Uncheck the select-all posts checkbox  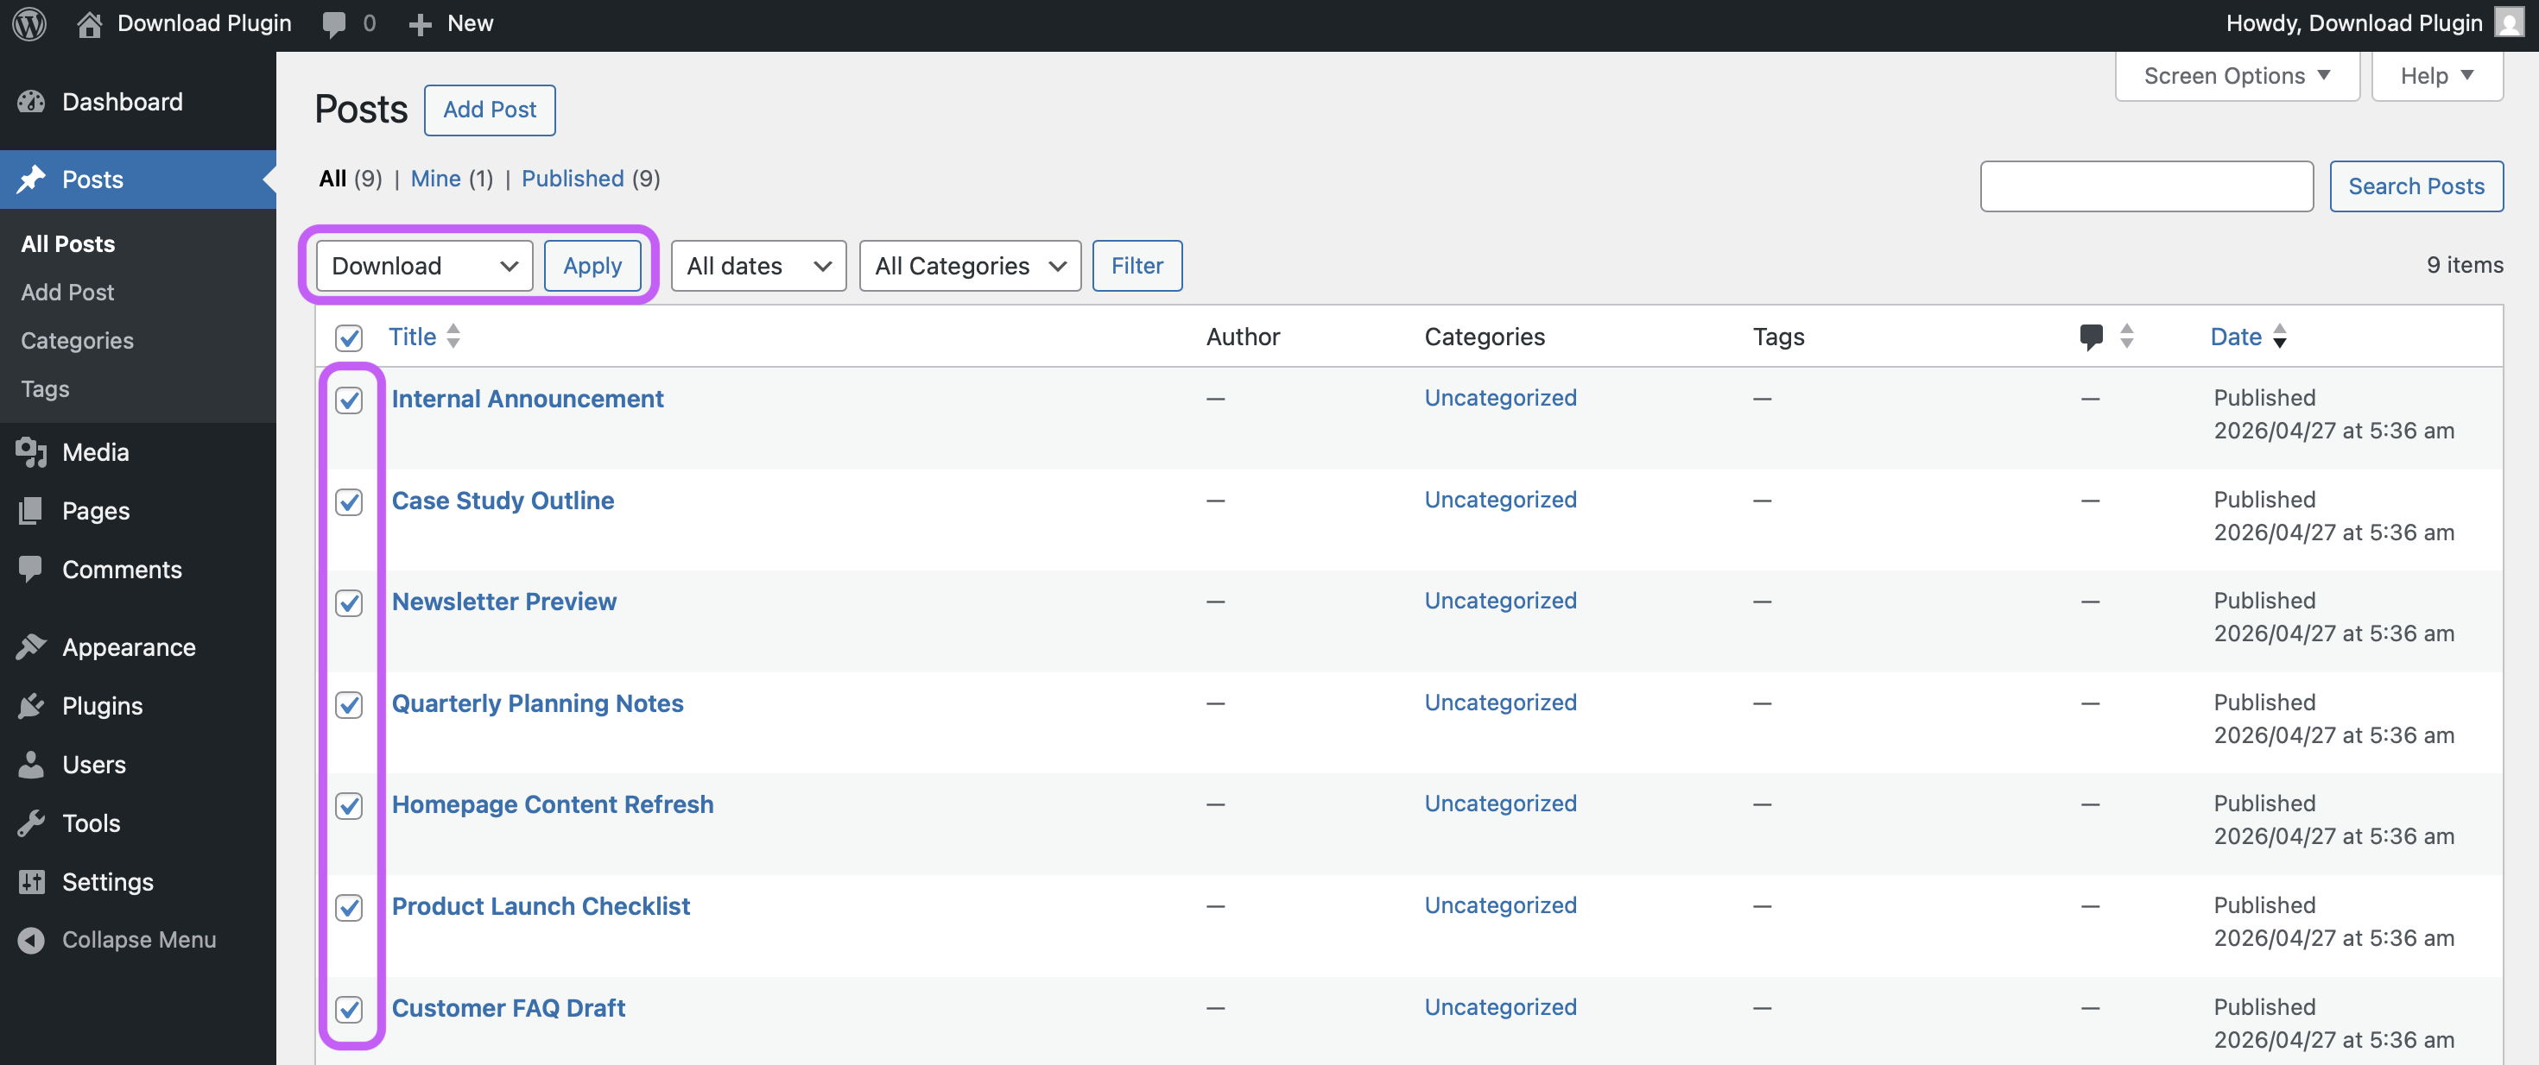click(x=349, y=339)
